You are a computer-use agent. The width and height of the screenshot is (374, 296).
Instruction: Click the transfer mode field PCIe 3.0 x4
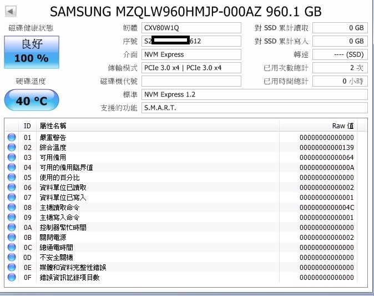tap(191, 68)
